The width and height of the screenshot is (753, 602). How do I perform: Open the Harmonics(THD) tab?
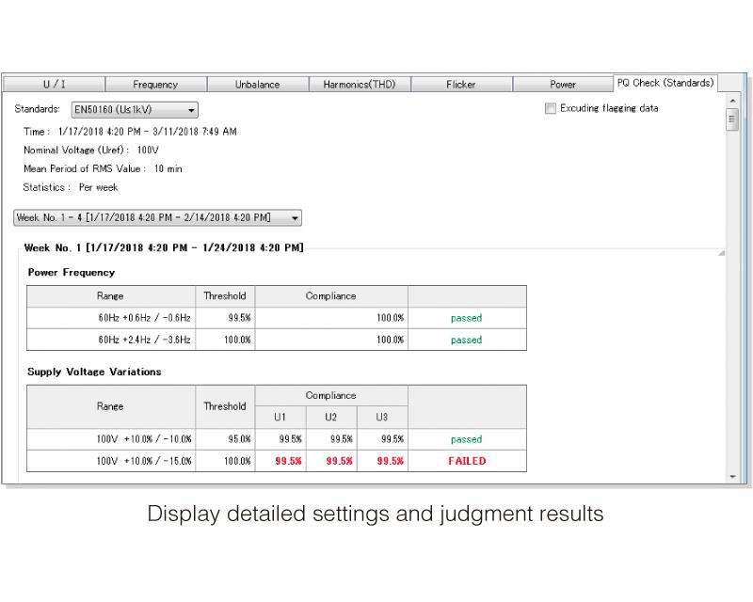(360, 84)
